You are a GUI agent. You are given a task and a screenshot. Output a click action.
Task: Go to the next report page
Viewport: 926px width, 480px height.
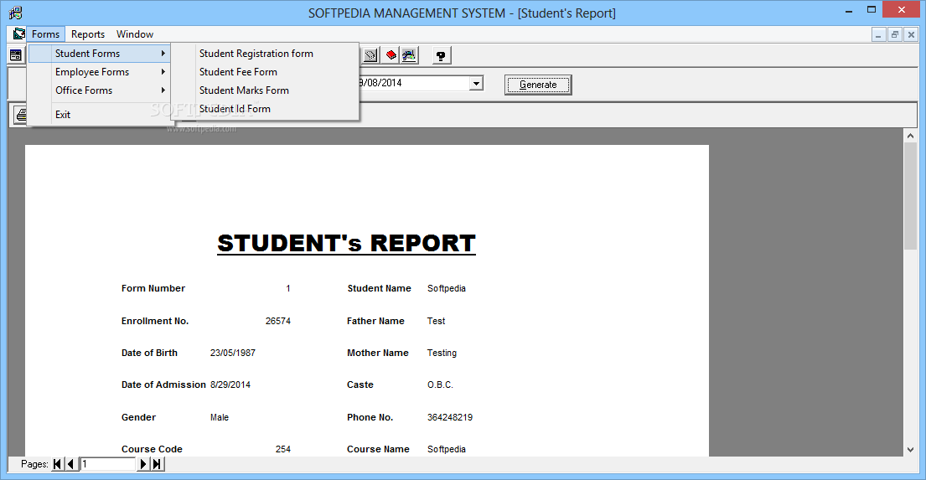pyautogui.click(x=143, y=464)
